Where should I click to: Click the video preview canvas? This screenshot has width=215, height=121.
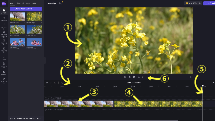[x=134, y=40]
